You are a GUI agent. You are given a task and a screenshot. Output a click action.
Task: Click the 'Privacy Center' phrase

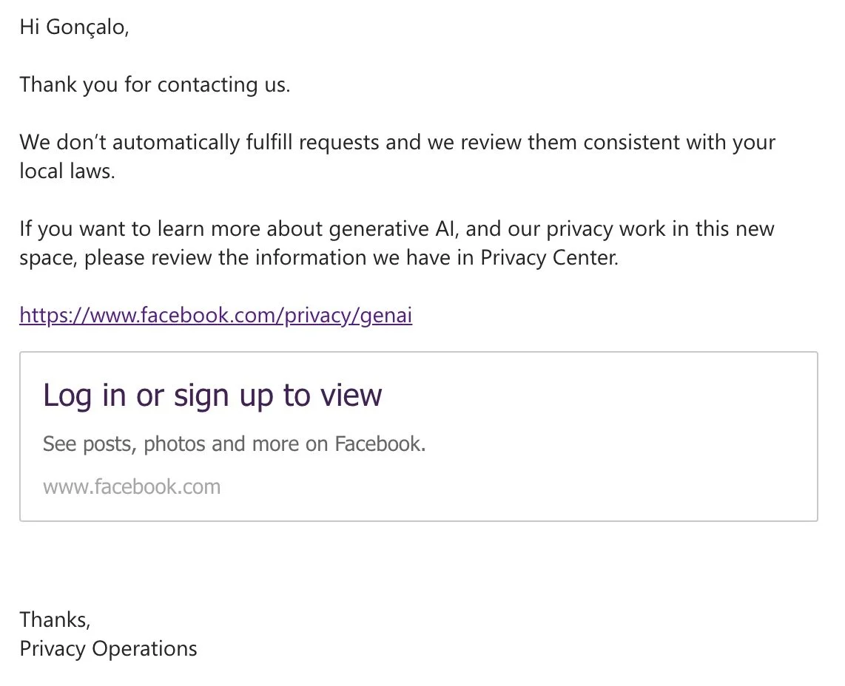pyautogui.click(x=548, y=257)
